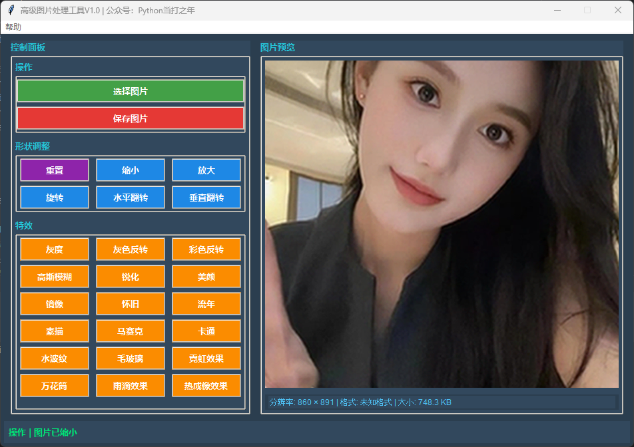The height and width of the screenshot is (447, 634).
Task: Apply the 灰色反转 effect
Action: pyautogui.click(x=131, y=249)
